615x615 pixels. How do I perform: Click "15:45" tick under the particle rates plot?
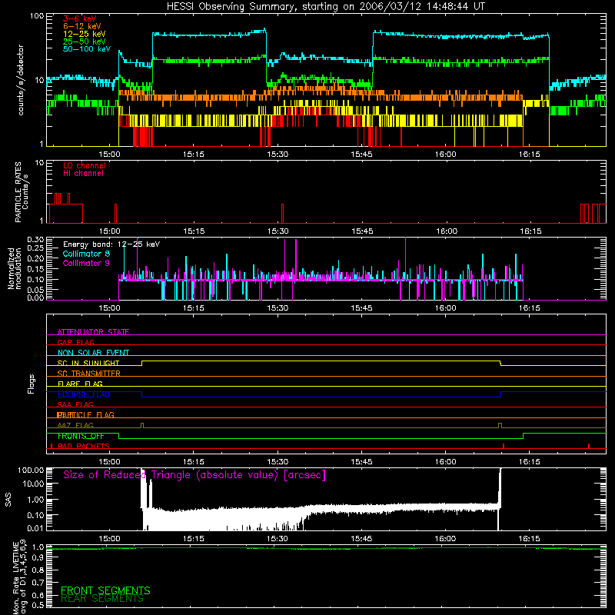coord(362,231)
